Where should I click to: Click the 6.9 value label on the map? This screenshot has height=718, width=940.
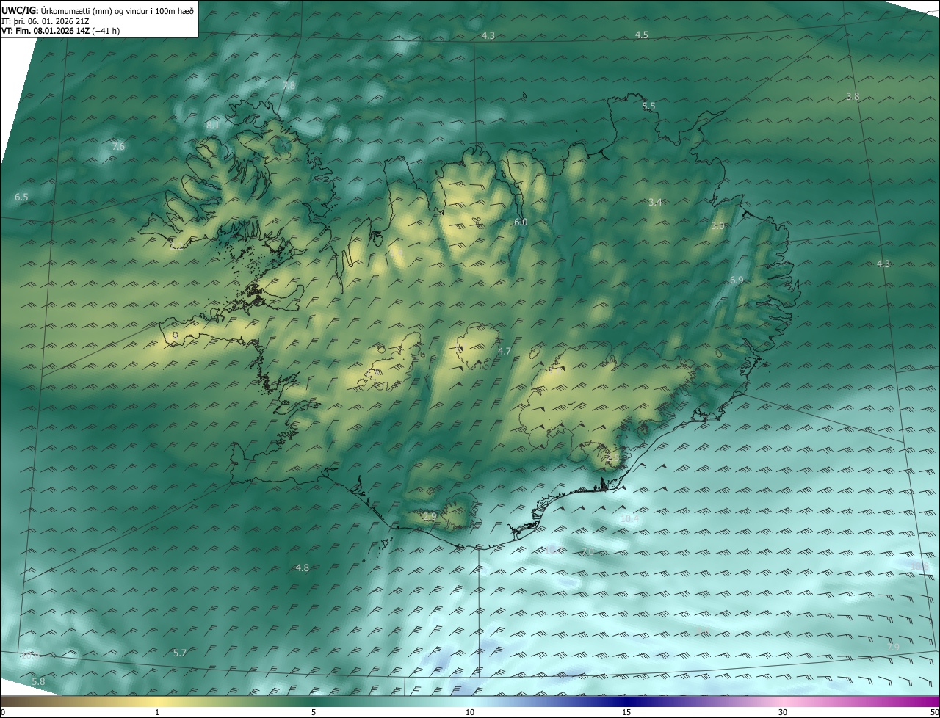tap(737, 280)
